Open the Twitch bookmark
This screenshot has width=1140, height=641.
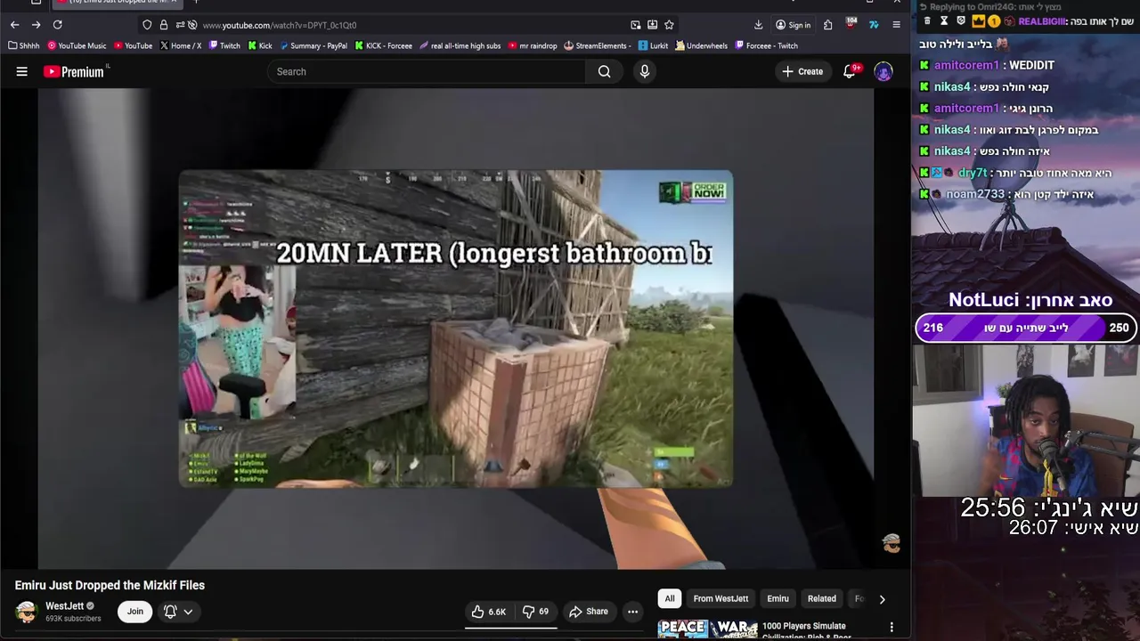tap(224, 45)
